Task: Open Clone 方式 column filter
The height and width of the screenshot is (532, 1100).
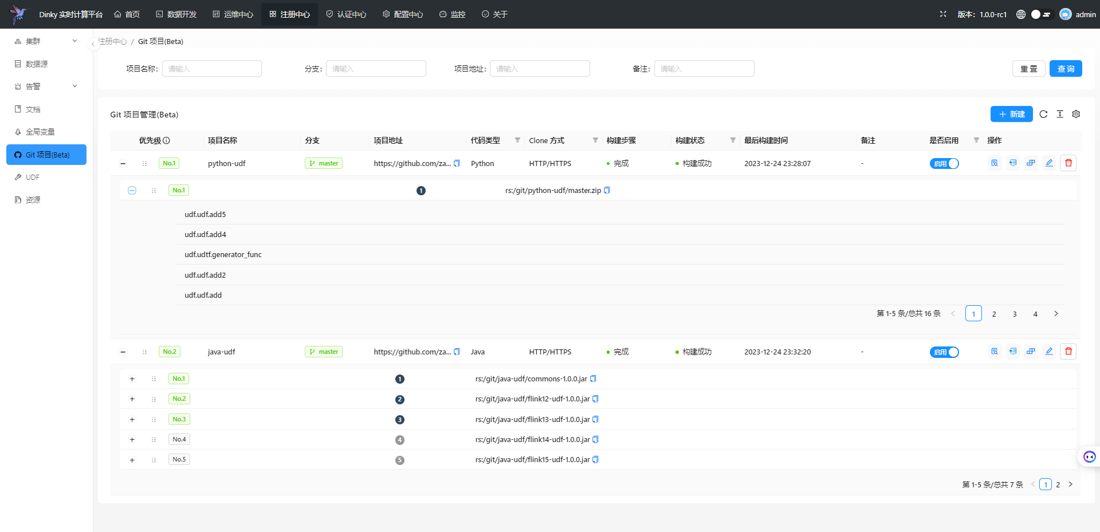Action: pos(595,140)
